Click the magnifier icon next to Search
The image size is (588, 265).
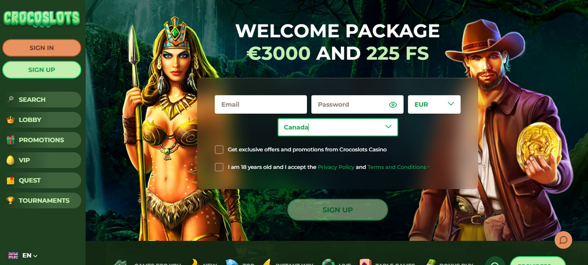click(10, 100)
